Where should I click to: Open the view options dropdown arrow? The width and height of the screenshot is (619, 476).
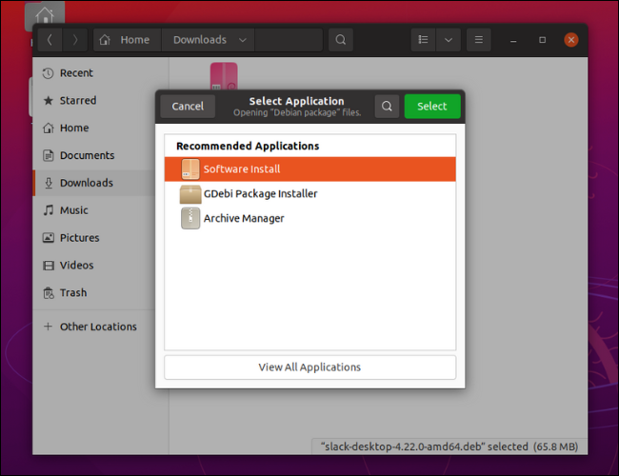point(449,40)
